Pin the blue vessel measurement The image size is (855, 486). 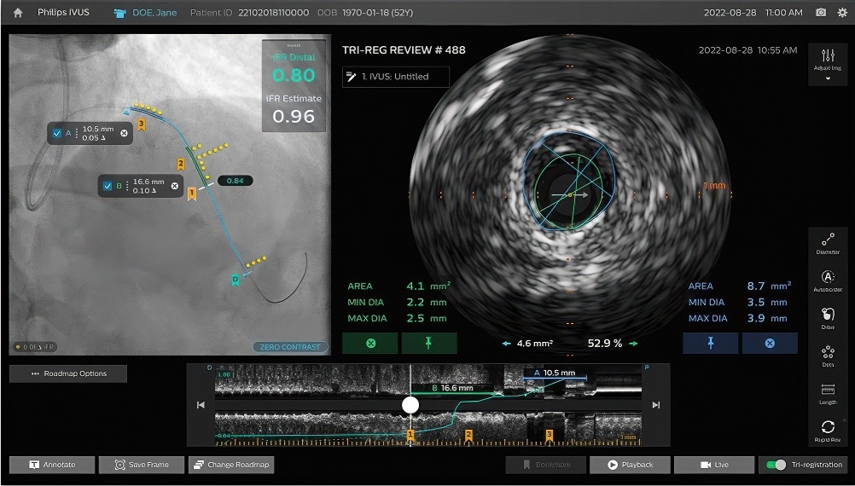coord(711,344)
